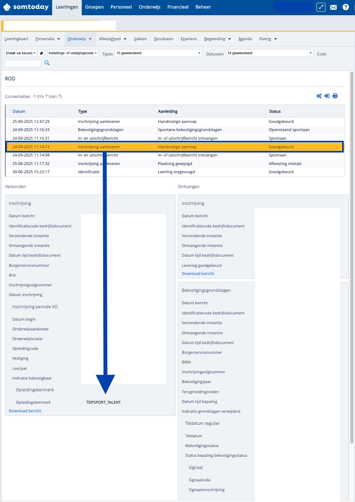Click the pin filter icon

42,53
